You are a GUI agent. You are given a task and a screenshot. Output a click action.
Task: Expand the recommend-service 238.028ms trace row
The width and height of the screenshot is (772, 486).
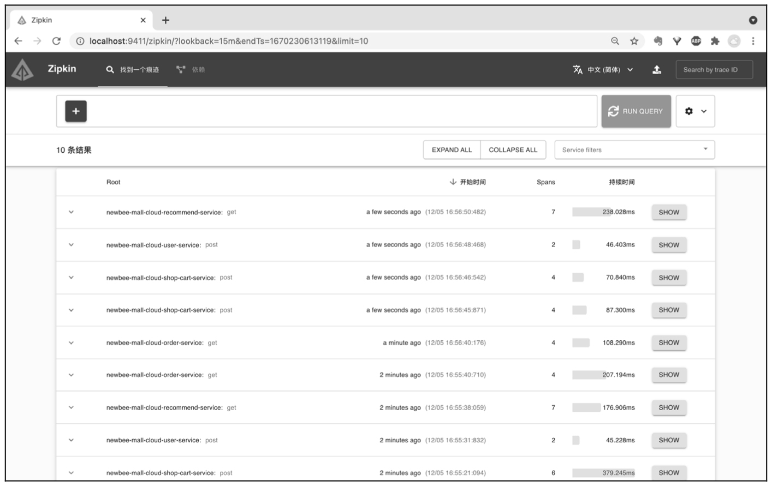(x=71, y=212)
